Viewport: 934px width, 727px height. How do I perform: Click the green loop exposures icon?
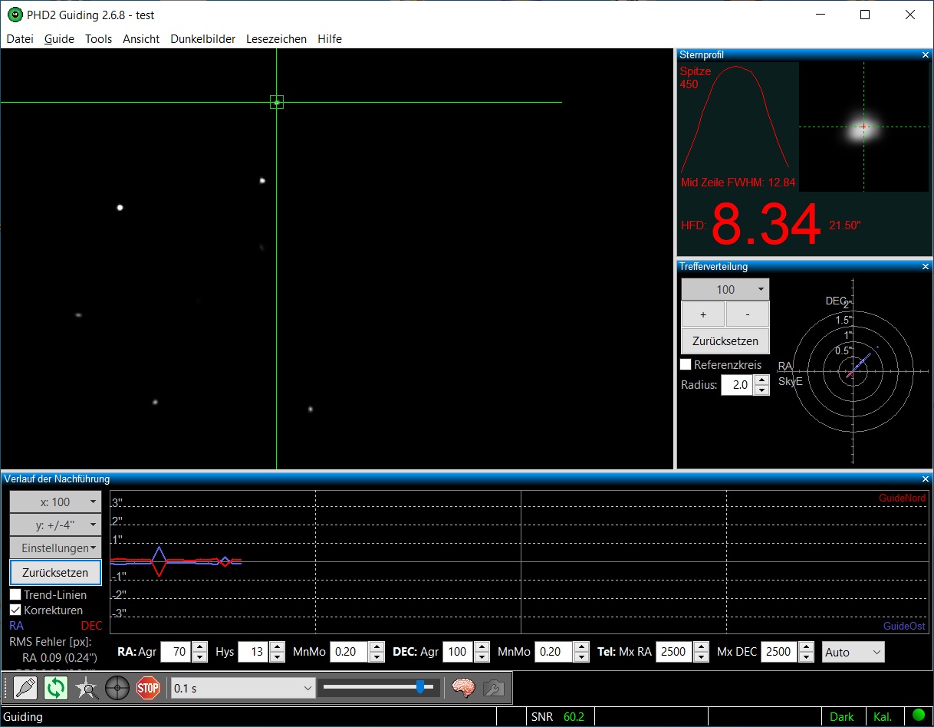56,688
